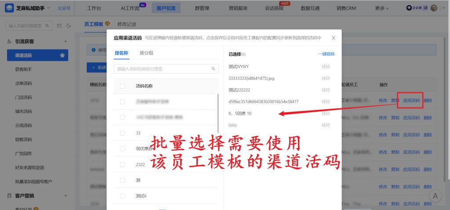Toggle the dark mode moon icon
Image resolution: width=450 pixels, height=210 pixels.
pyautogui.click(x=69, y=26)
